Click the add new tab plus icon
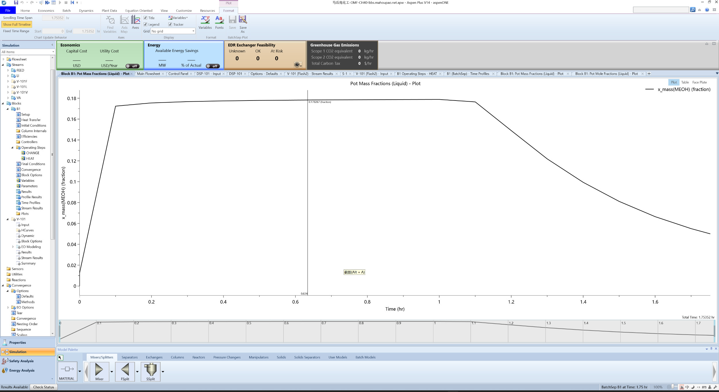719x392 pixels. pyautogui.click(x=649, y=74)
